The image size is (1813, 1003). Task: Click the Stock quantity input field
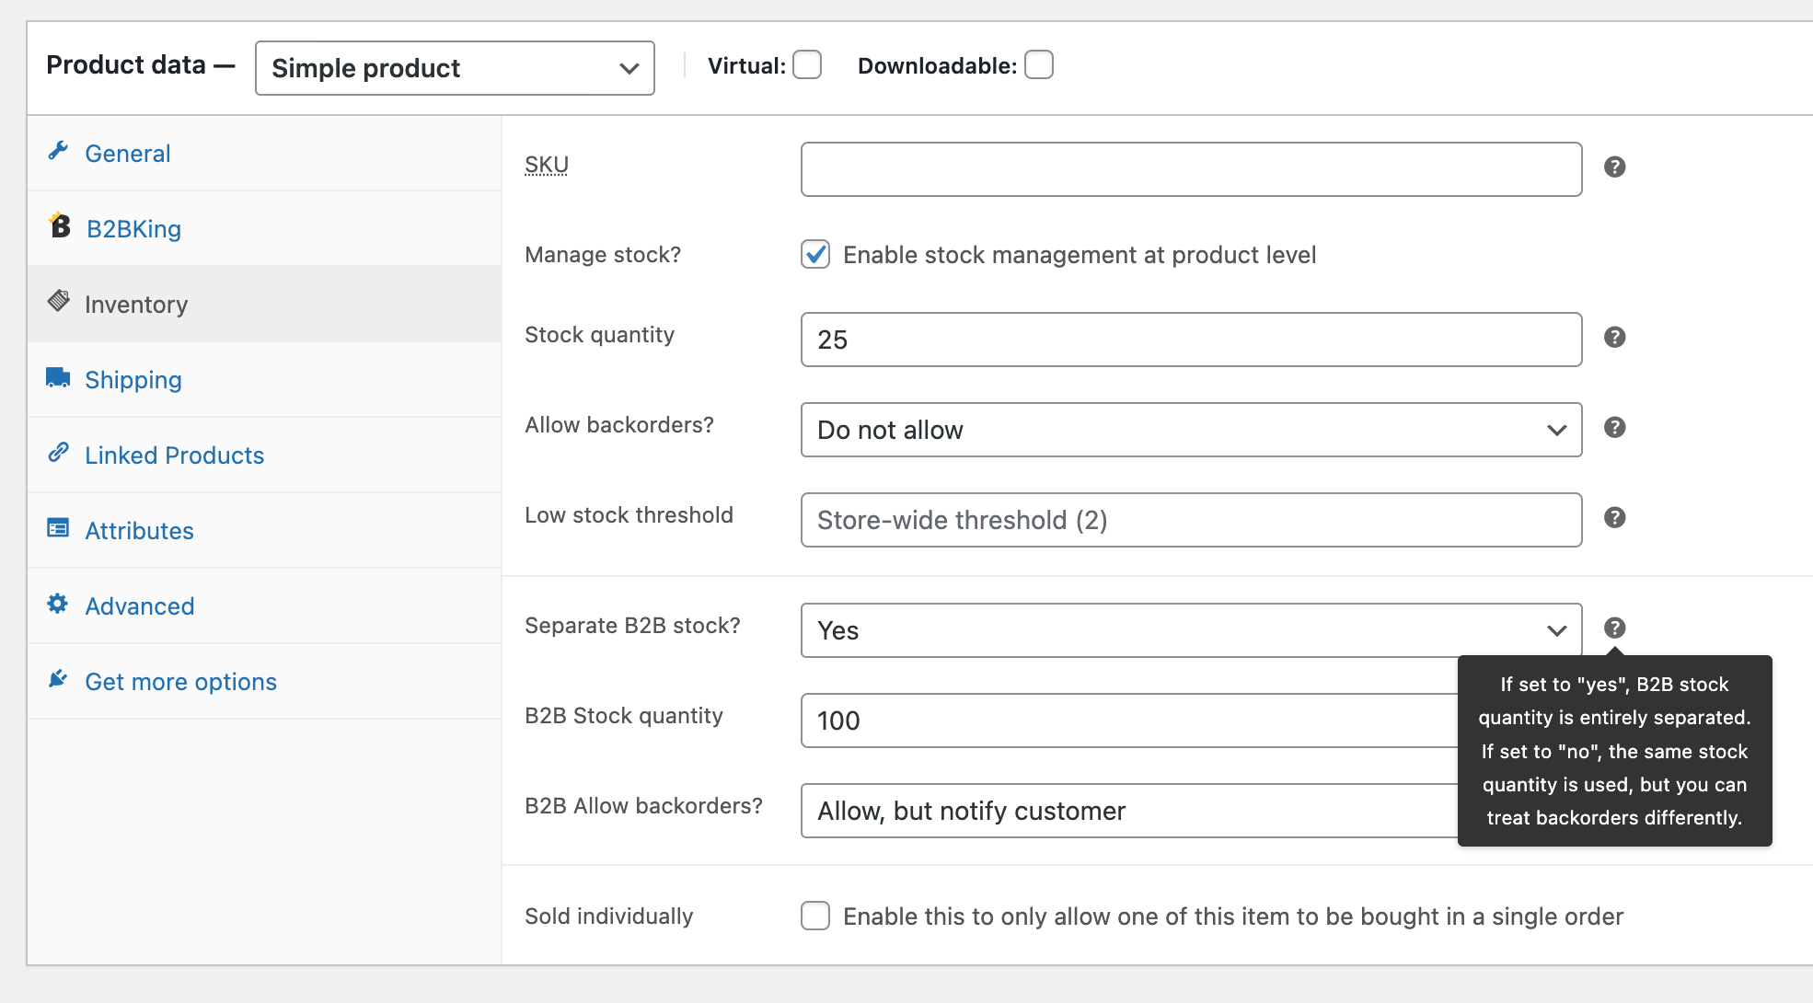(x=1191, y=340)
